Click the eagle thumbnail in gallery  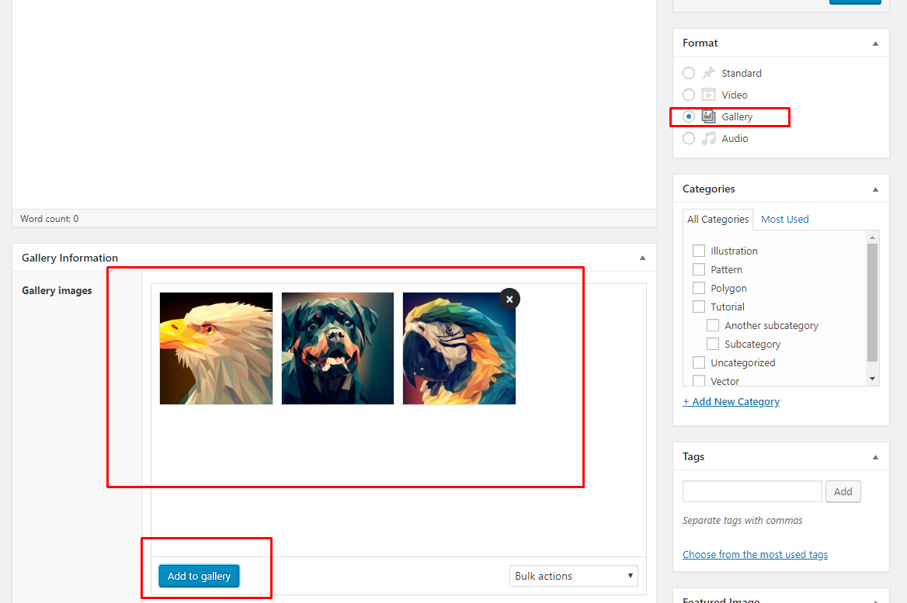coord(216,348)
